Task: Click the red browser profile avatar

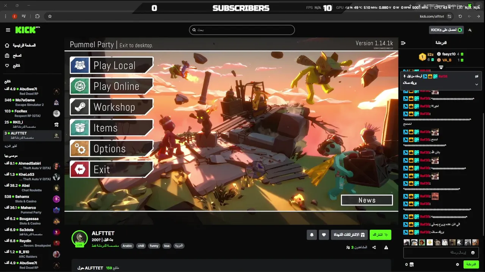Action: (x=14, y=16)
